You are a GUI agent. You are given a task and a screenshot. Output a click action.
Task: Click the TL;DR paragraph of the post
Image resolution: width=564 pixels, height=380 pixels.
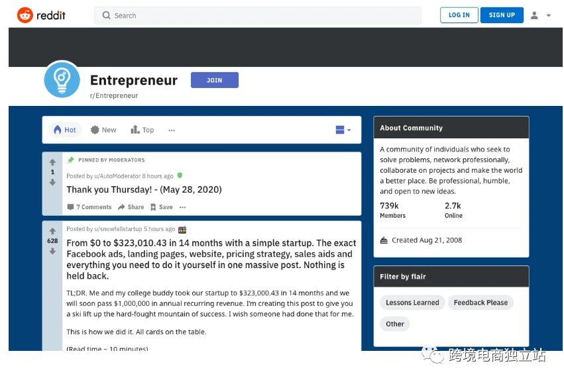pos(210,303)
